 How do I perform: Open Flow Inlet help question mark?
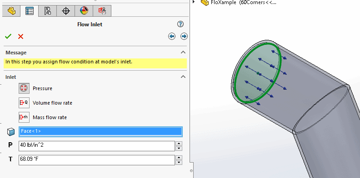[180, 24]
